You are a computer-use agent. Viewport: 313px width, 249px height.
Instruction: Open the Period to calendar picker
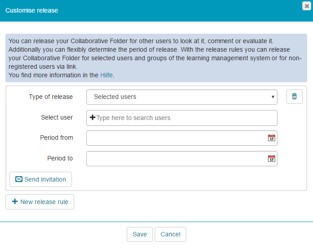(271, 159)
